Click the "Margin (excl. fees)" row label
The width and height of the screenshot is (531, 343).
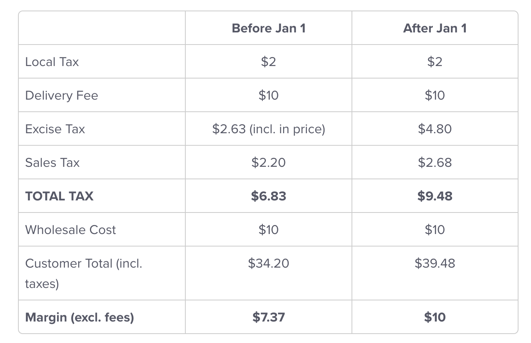(79, 317)
